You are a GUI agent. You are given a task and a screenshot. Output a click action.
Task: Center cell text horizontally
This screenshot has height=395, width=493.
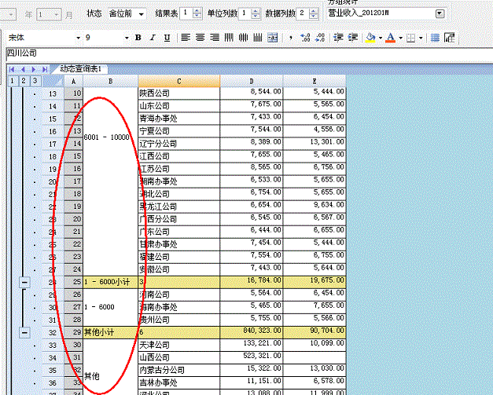[x=200, y=38]
